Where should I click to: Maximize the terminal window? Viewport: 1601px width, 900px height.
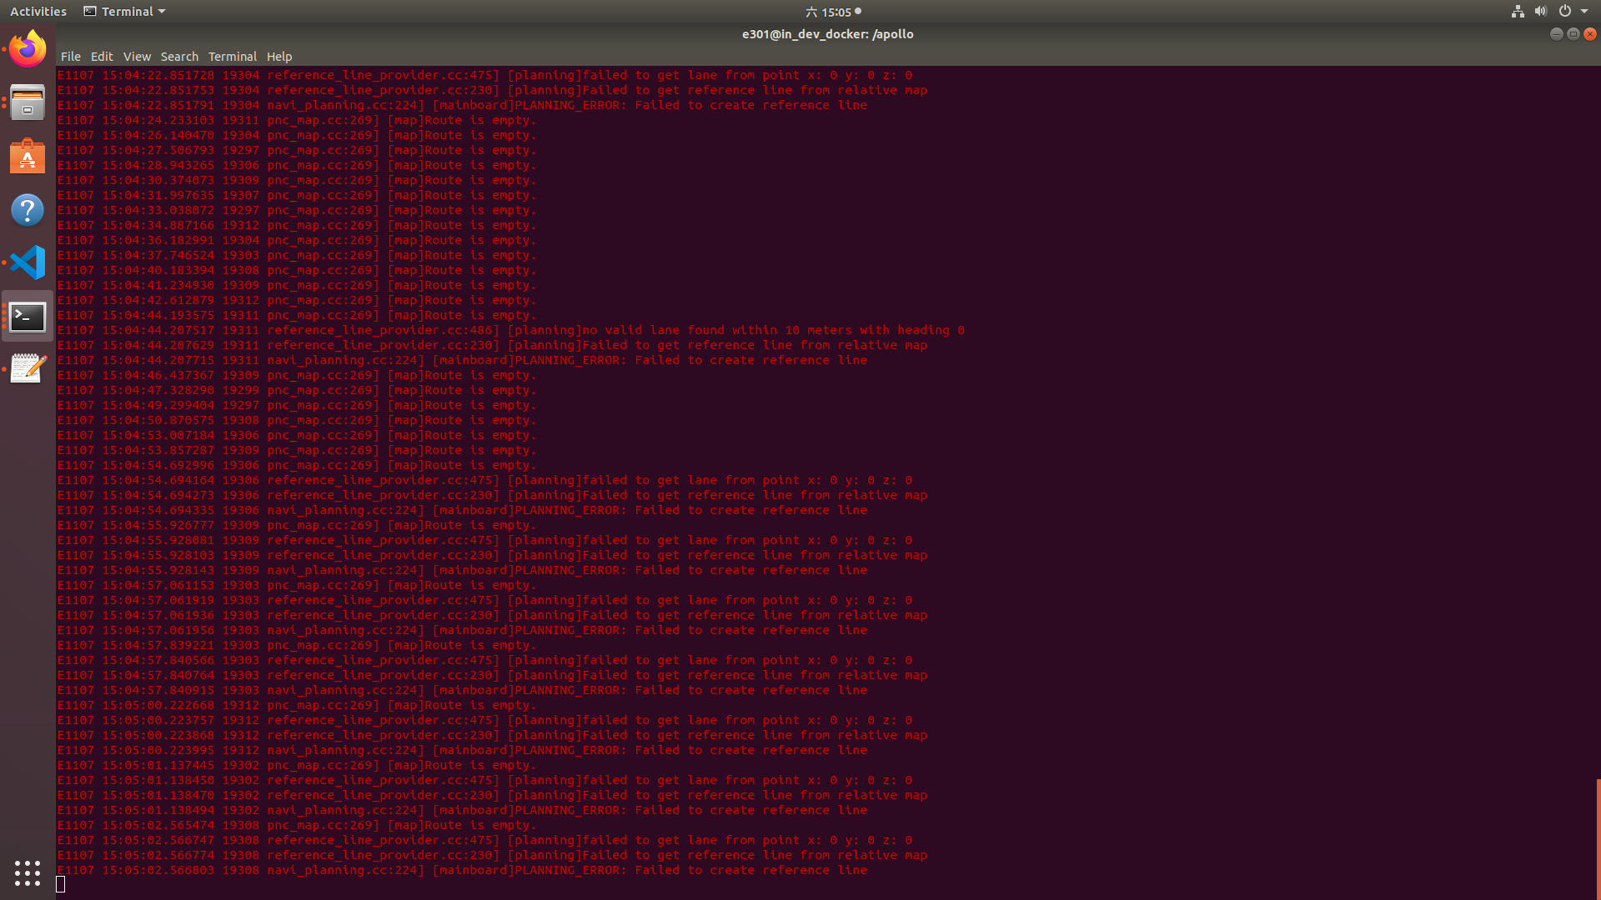pos(1573,34)
